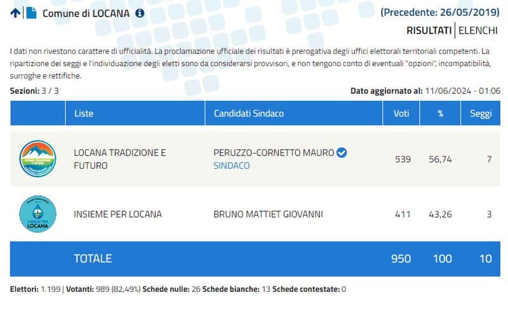Click the Insieme per Locana logo
The height and width of the screenshot is (321, 508).
38,214
